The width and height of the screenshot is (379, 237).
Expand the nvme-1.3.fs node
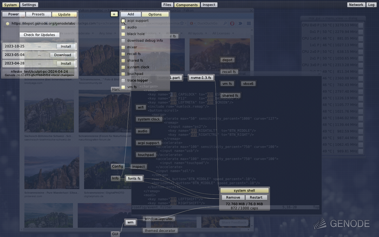(x=202, y=78)
